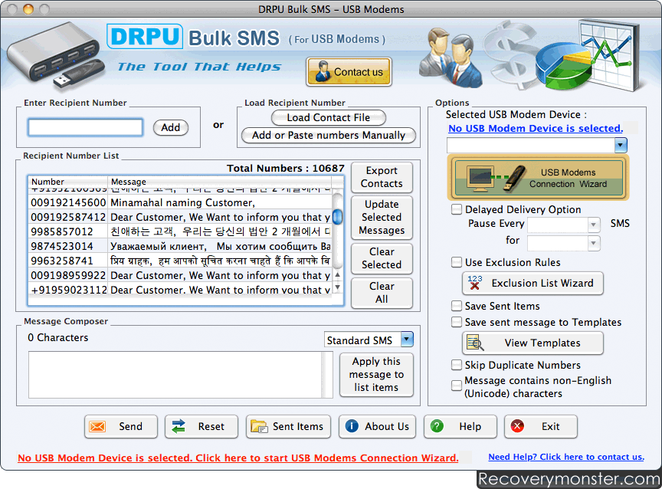Click the recipient list scrollbar thumb

337,217
